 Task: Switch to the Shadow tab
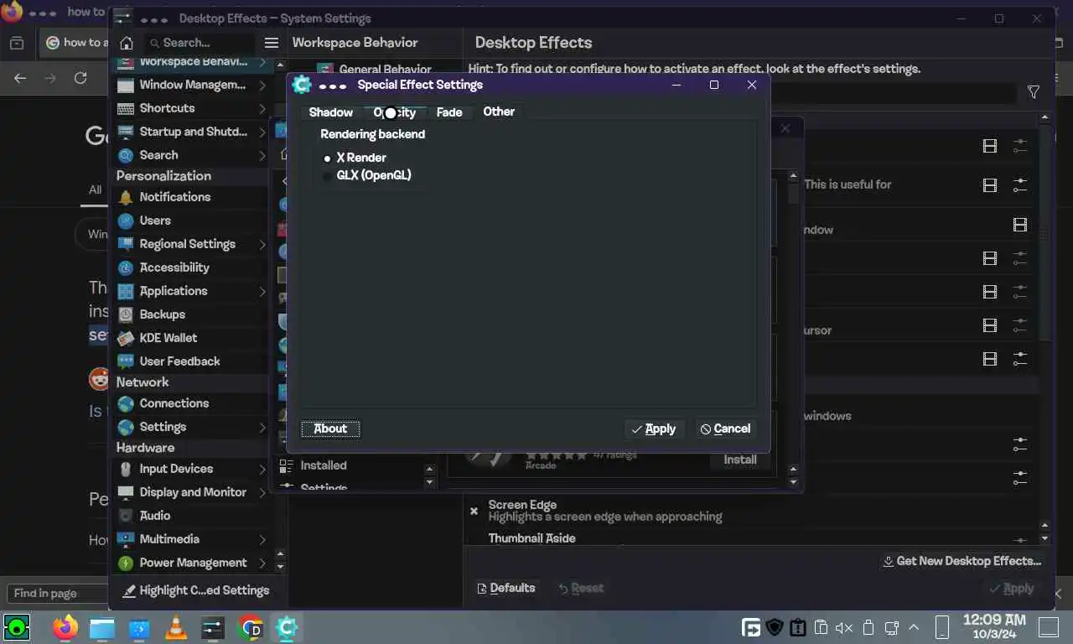(x=330, y=112)
